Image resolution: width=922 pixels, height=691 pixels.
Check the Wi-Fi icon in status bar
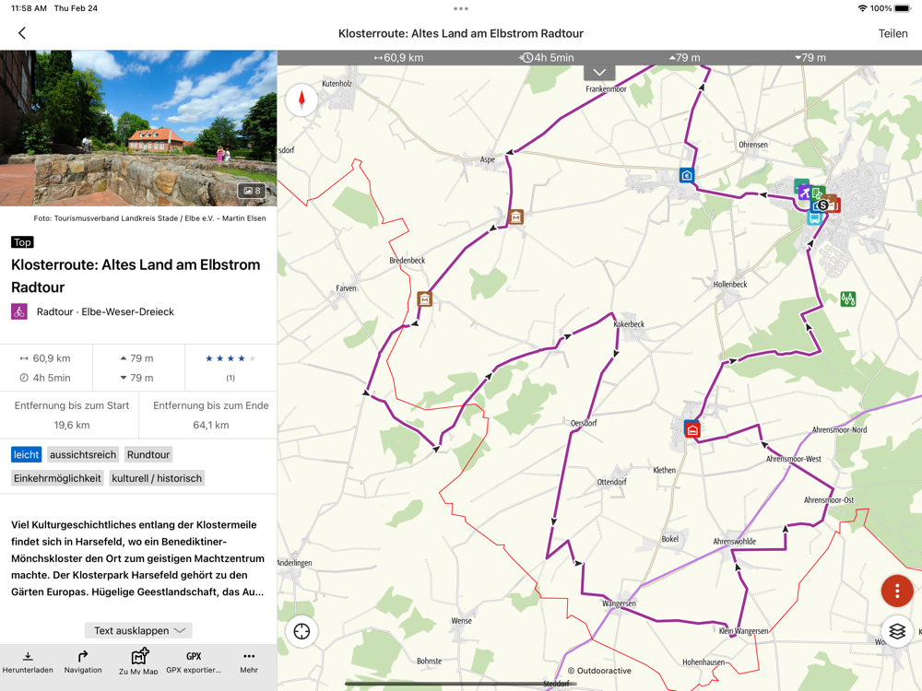pyautogui.click(x=863, y=8)
